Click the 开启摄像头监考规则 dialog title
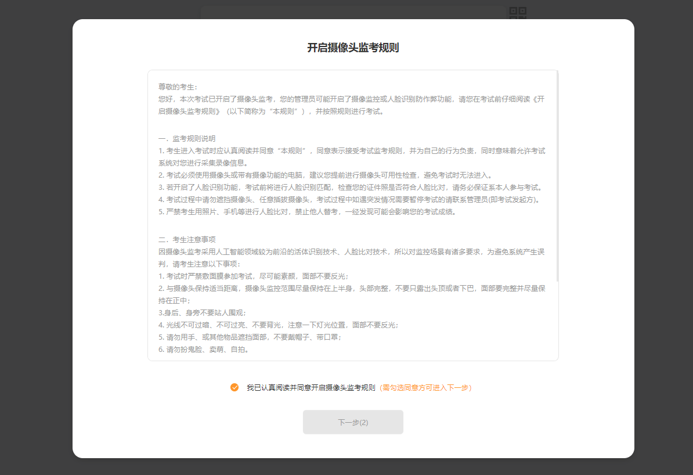The image size is (693, 475). [x=353, y=48]
